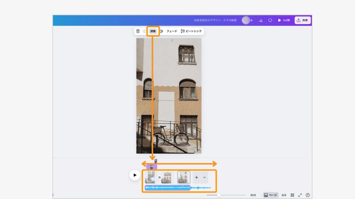The image size is (355, 199).
Task: Toggle ビートシンク for the audio
Action: 191,31
